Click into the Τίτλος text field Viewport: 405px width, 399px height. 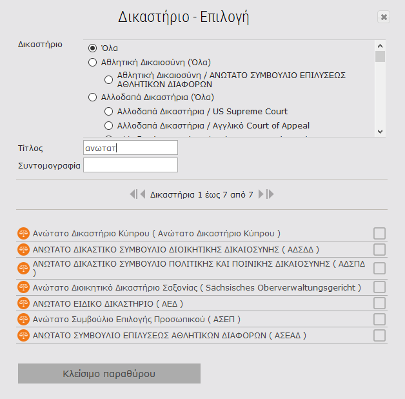pyautogui.click(x=130, y=148)
